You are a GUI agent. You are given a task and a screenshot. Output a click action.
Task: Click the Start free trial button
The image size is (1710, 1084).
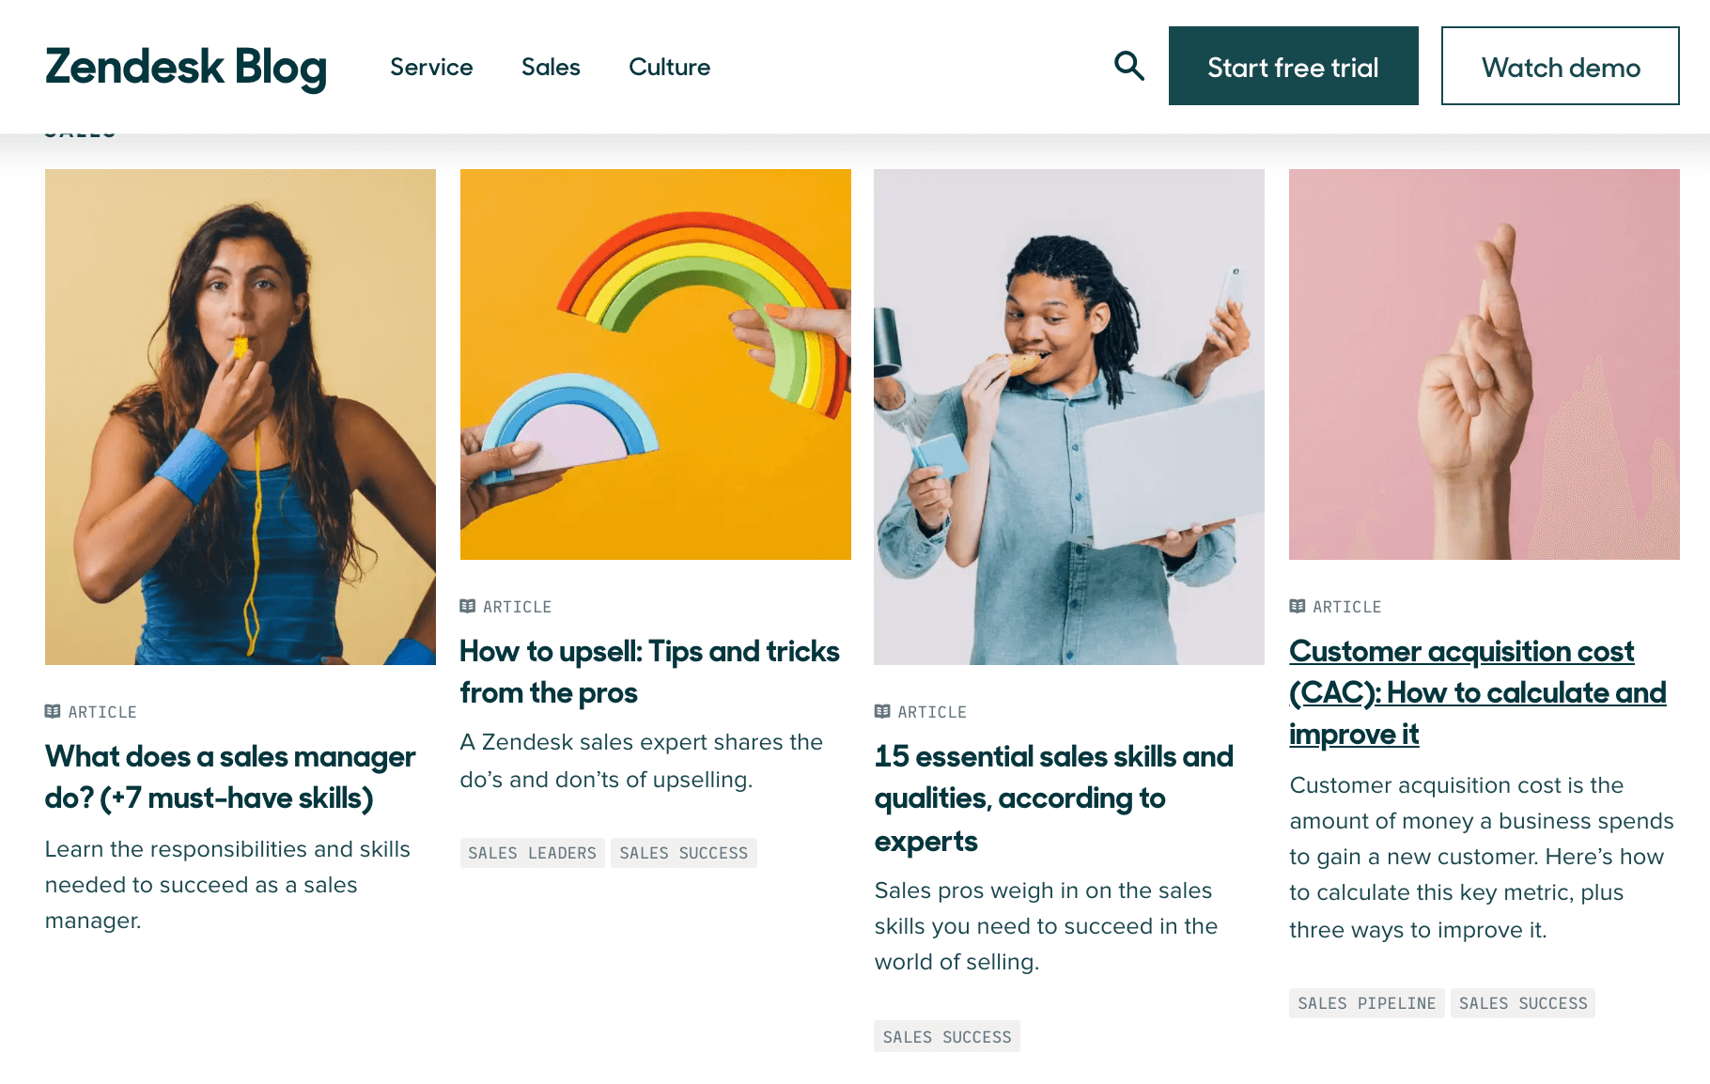click(1293, 66)
